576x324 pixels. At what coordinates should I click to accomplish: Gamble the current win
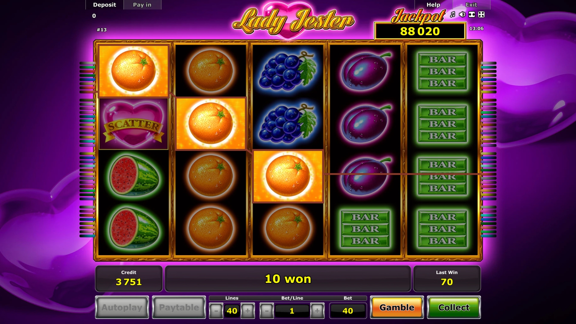[397, 307]
